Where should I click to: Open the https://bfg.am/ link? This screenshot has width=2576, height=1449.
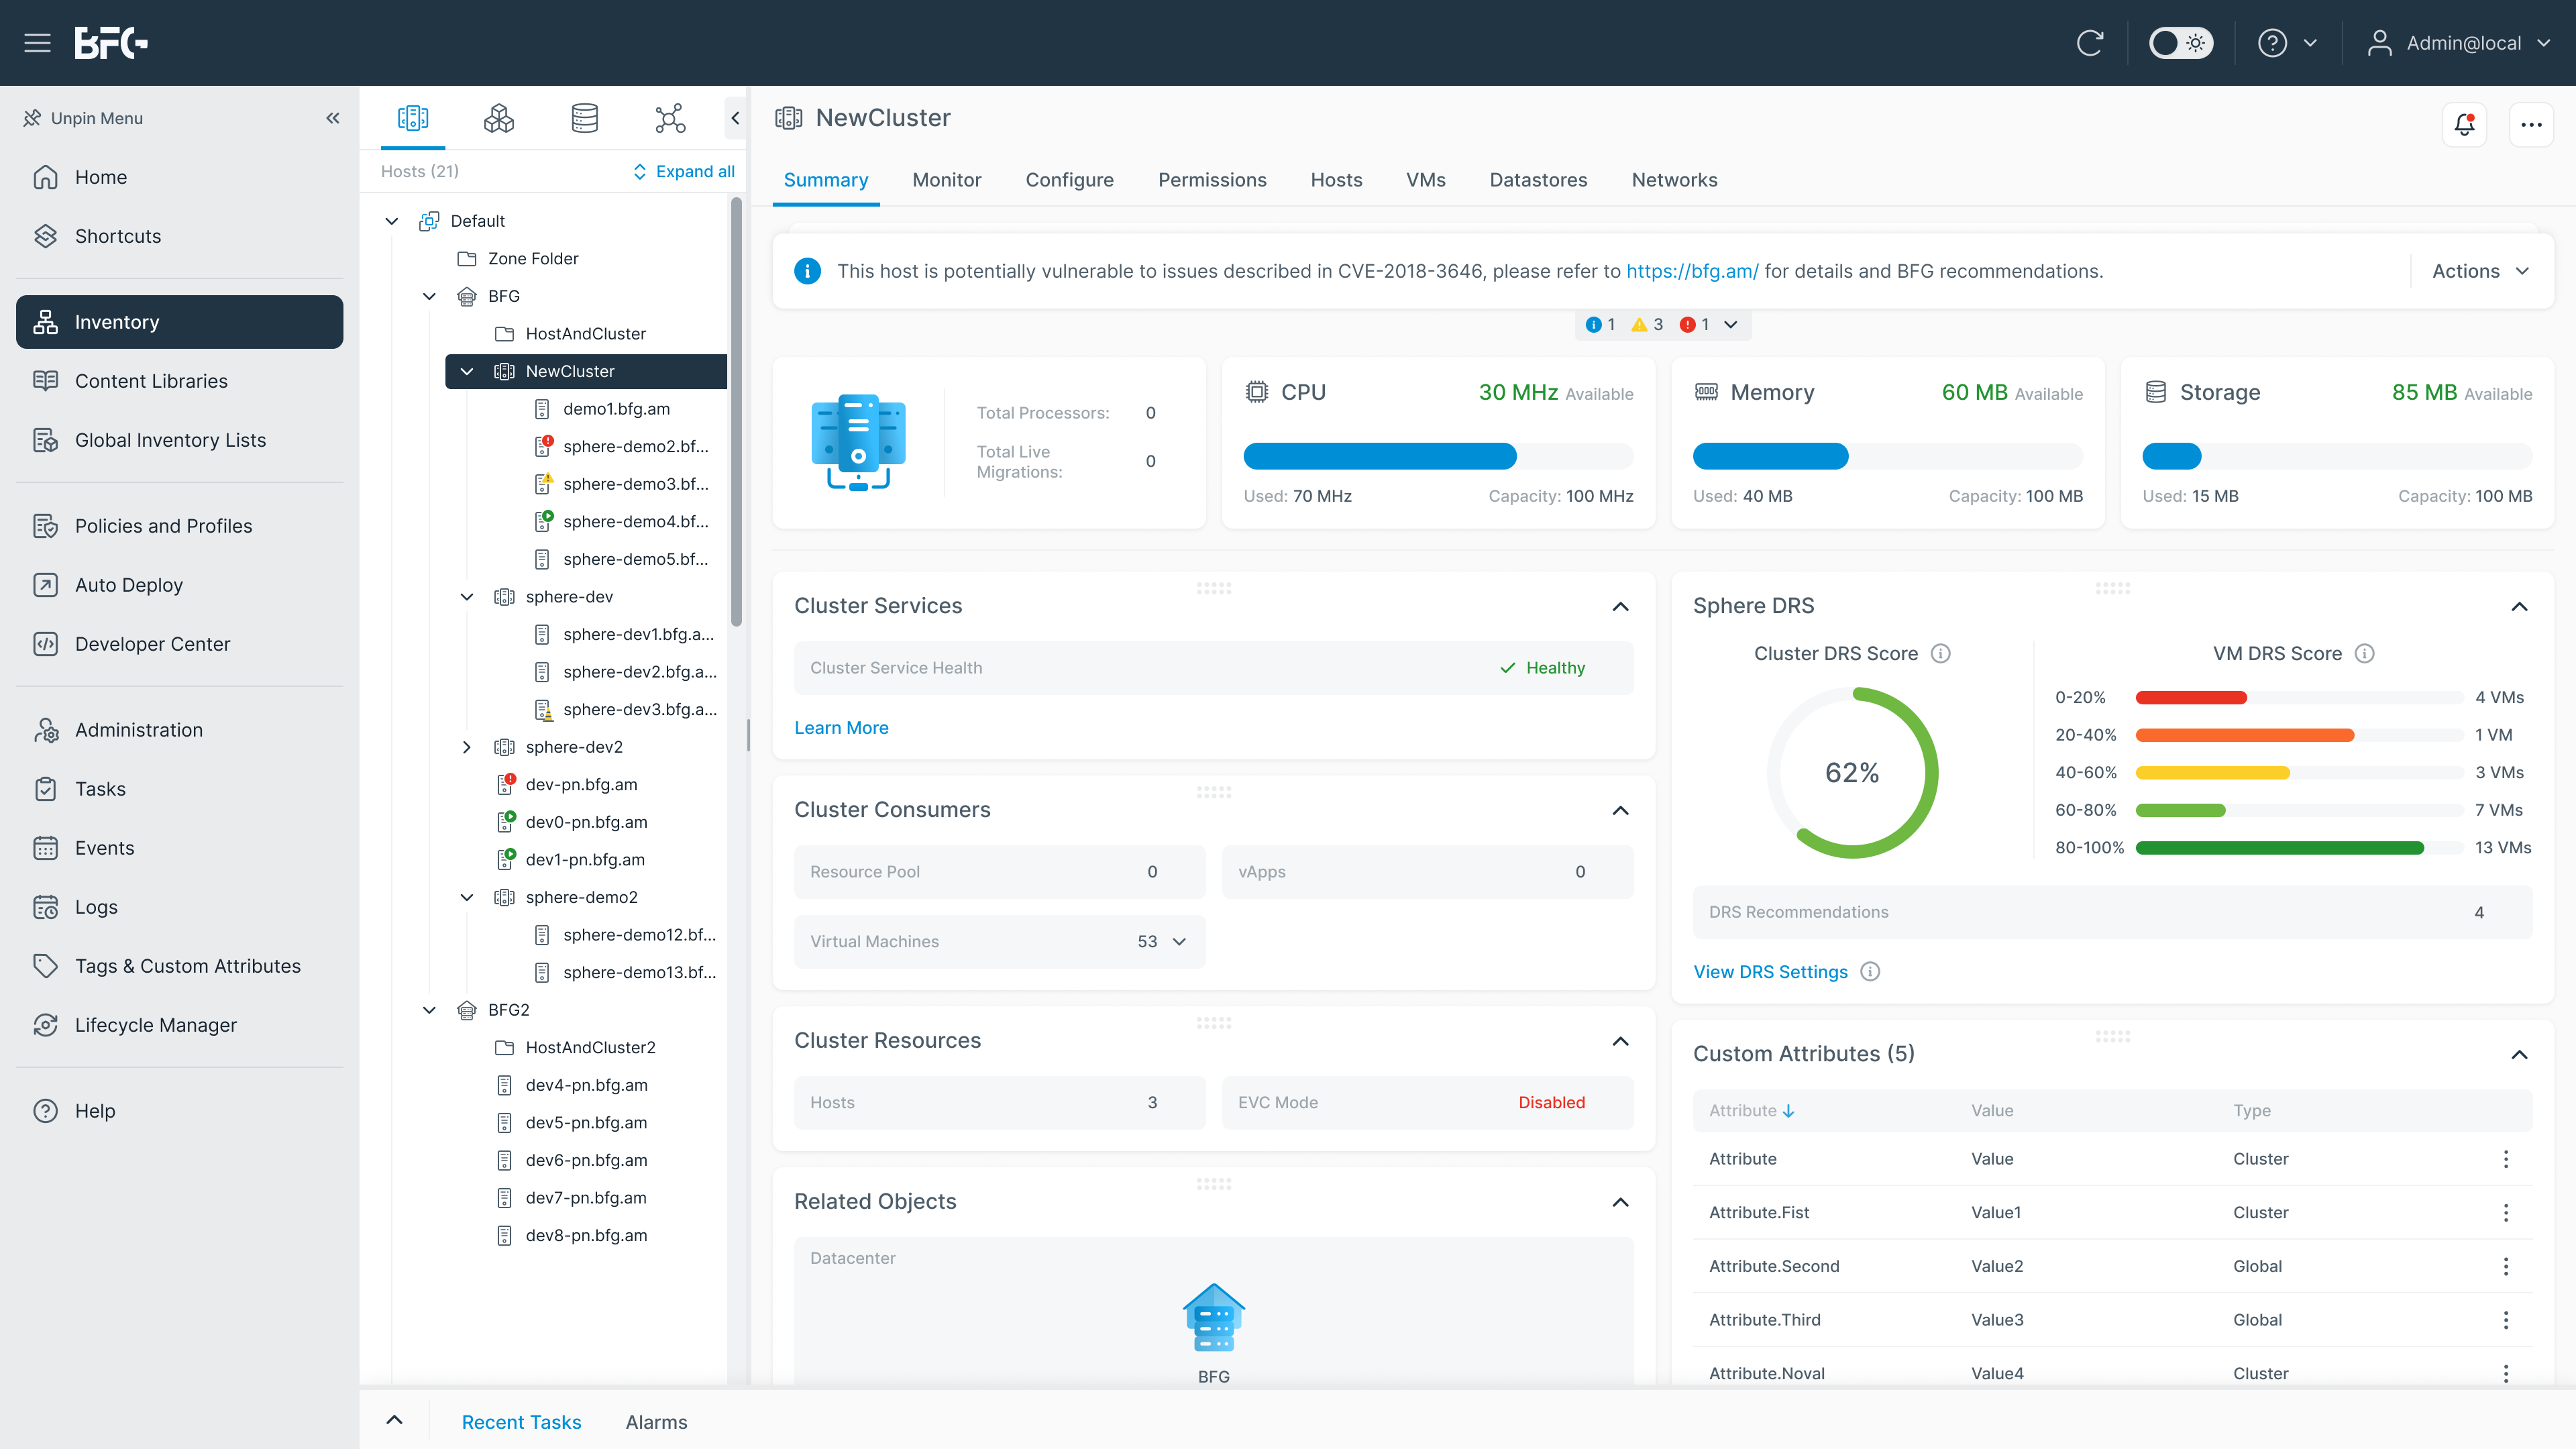(x=1692, y=271)
